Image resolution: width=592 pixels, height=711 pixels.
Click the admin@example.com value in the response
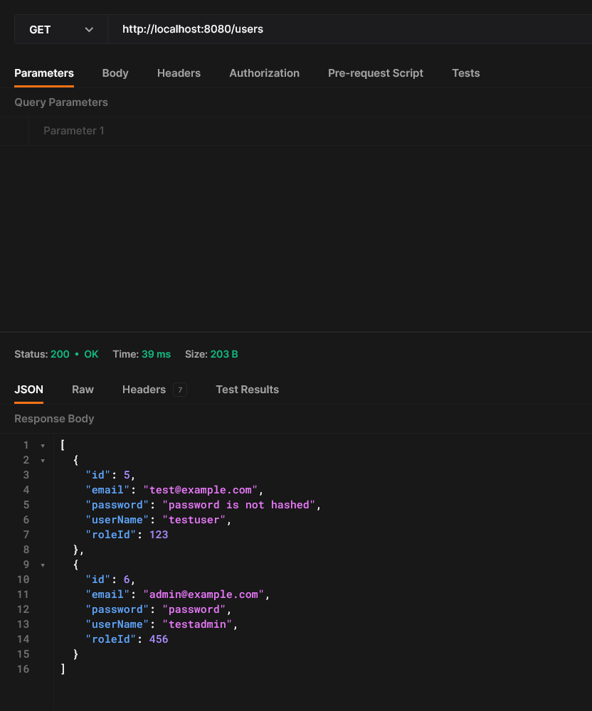point(203,594)
